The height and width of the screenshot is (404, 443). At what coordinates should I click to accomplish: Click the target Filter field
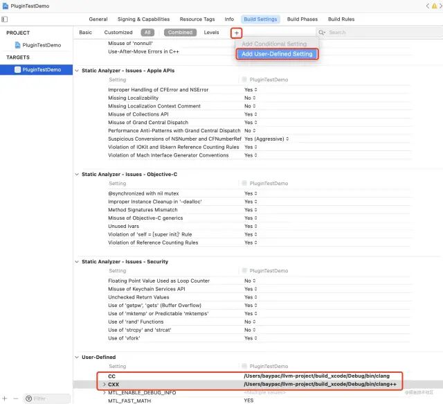pos(47,398)
